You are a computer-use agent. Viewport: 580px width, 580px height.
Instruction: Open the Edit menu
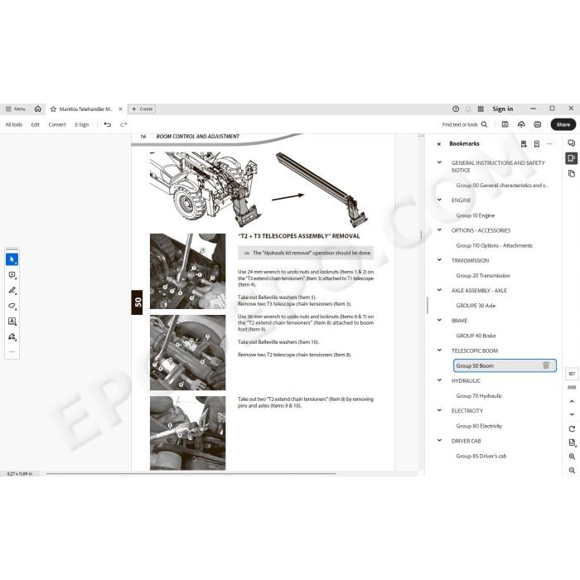coord(35,124)
